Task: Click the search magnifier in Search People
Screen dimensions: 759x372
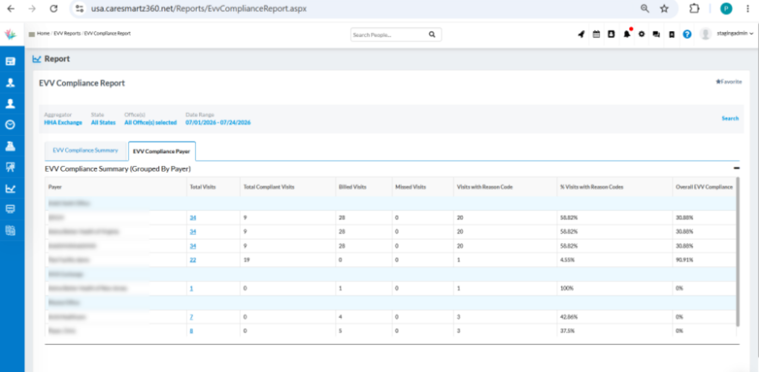Action: pyautogui.click(x=432, y=34)
